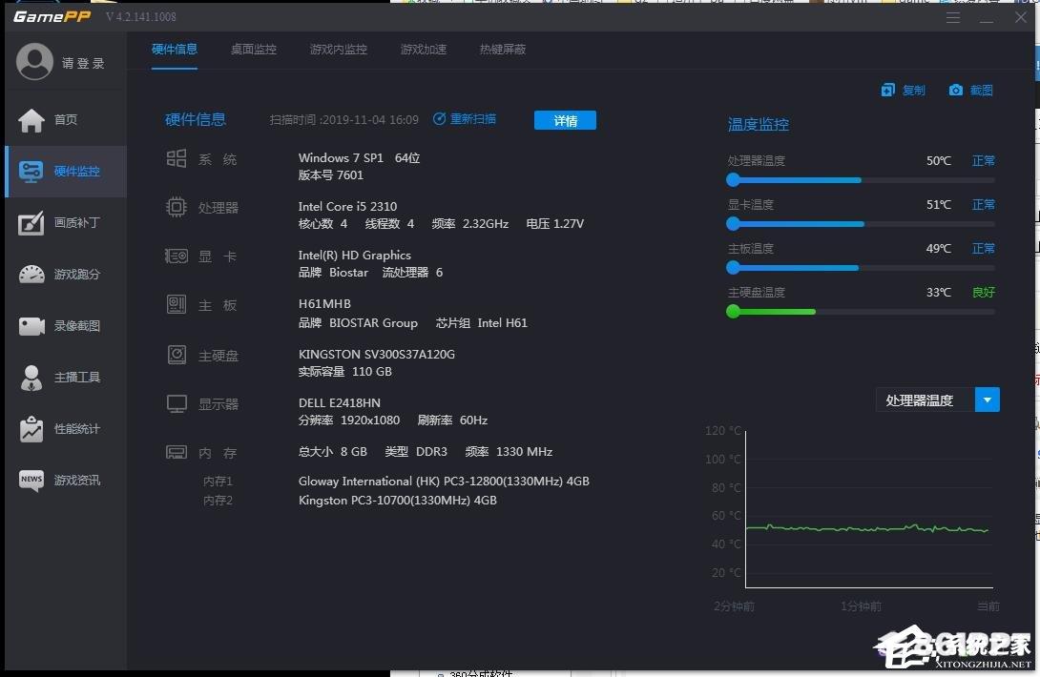
Task: Click the 内存 memory icon
Action: pyautogui.click(x=177, y=452)
